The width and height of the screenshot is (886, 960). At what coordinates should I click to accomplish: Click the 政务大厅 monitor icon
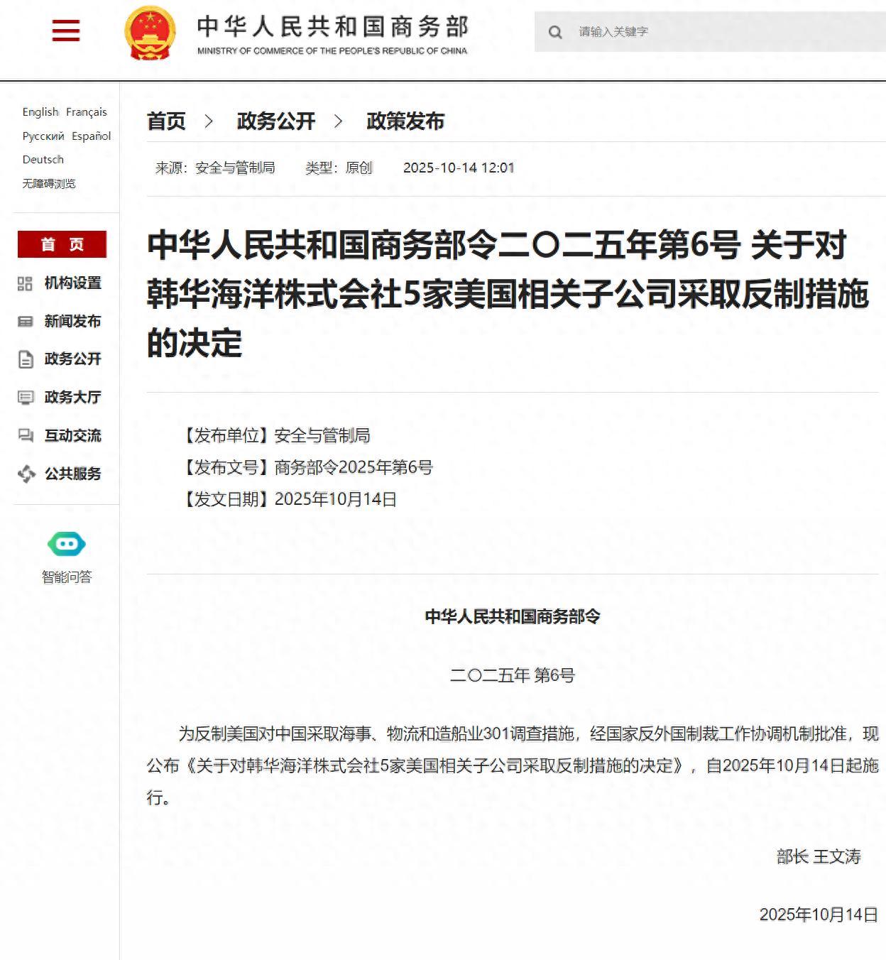click(25, 398)
